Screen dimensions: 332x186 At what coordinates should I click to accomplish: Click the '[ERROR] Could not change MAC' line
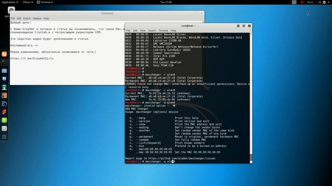pyautogui.click(x=187, y=84)
